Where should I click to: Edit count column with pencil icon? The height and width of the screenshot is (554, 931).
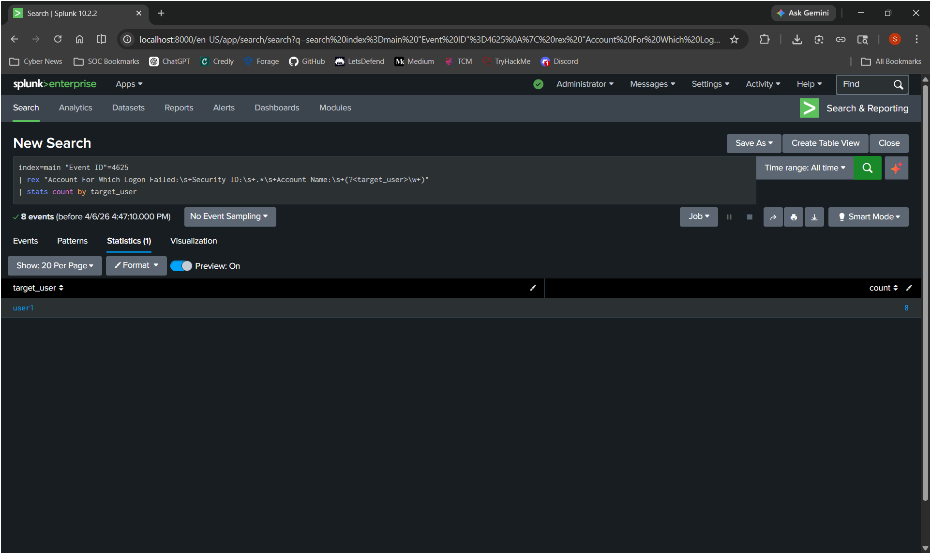(909, 288)
